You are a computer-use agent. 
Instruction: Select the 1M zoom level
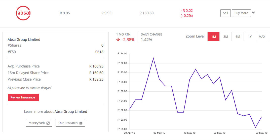pyautogui.click(x=213, y=37)
